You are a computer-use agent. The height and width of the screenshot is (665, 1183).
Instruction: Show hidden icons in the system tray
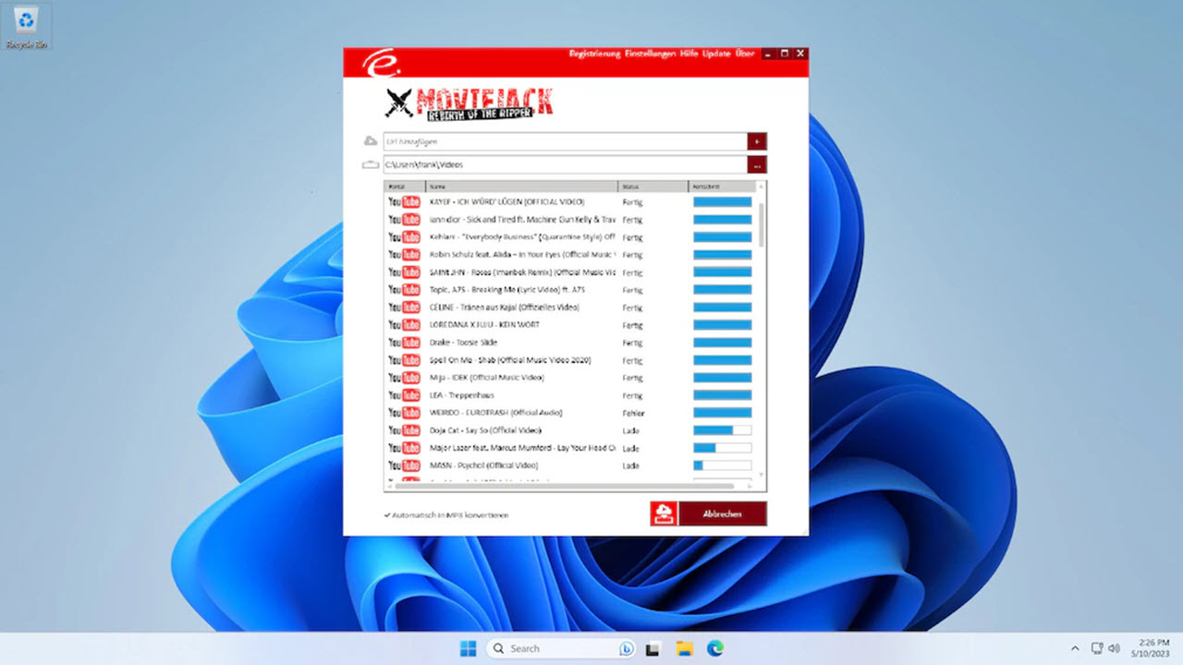point(1074,648)
